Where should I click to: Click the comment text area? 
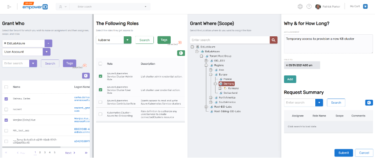[328, 44]
